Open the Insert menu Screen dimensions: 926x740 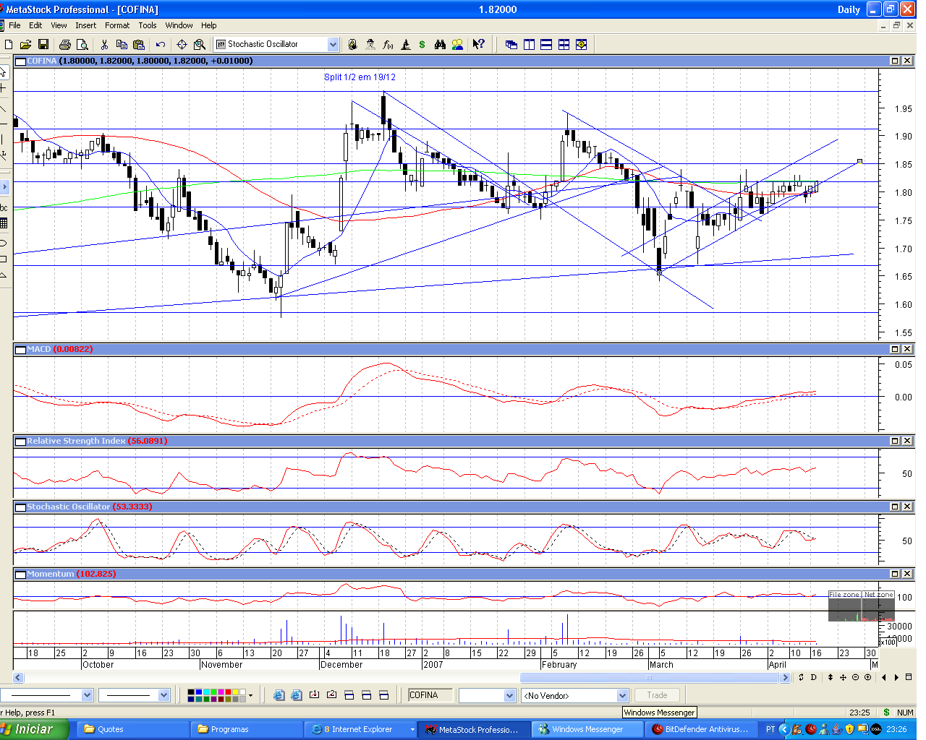click(x=85, y=25)
